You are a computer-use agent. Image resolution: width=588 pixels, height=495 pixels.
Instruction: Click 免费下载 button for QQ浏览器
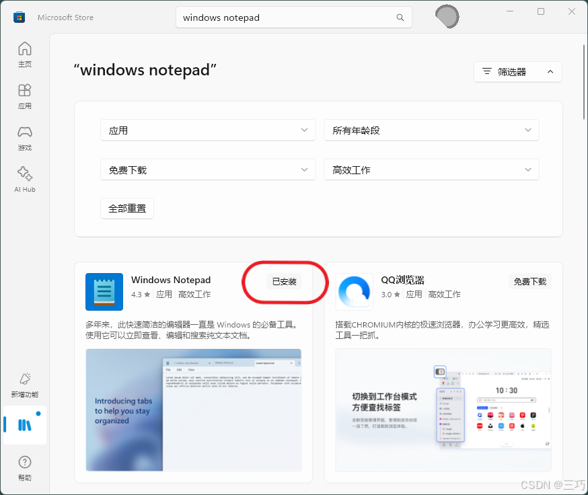click(x=530, y=281)
